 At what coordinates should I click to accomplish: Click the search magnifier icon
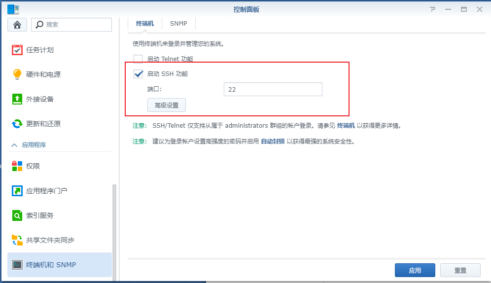tap(39, 25)
